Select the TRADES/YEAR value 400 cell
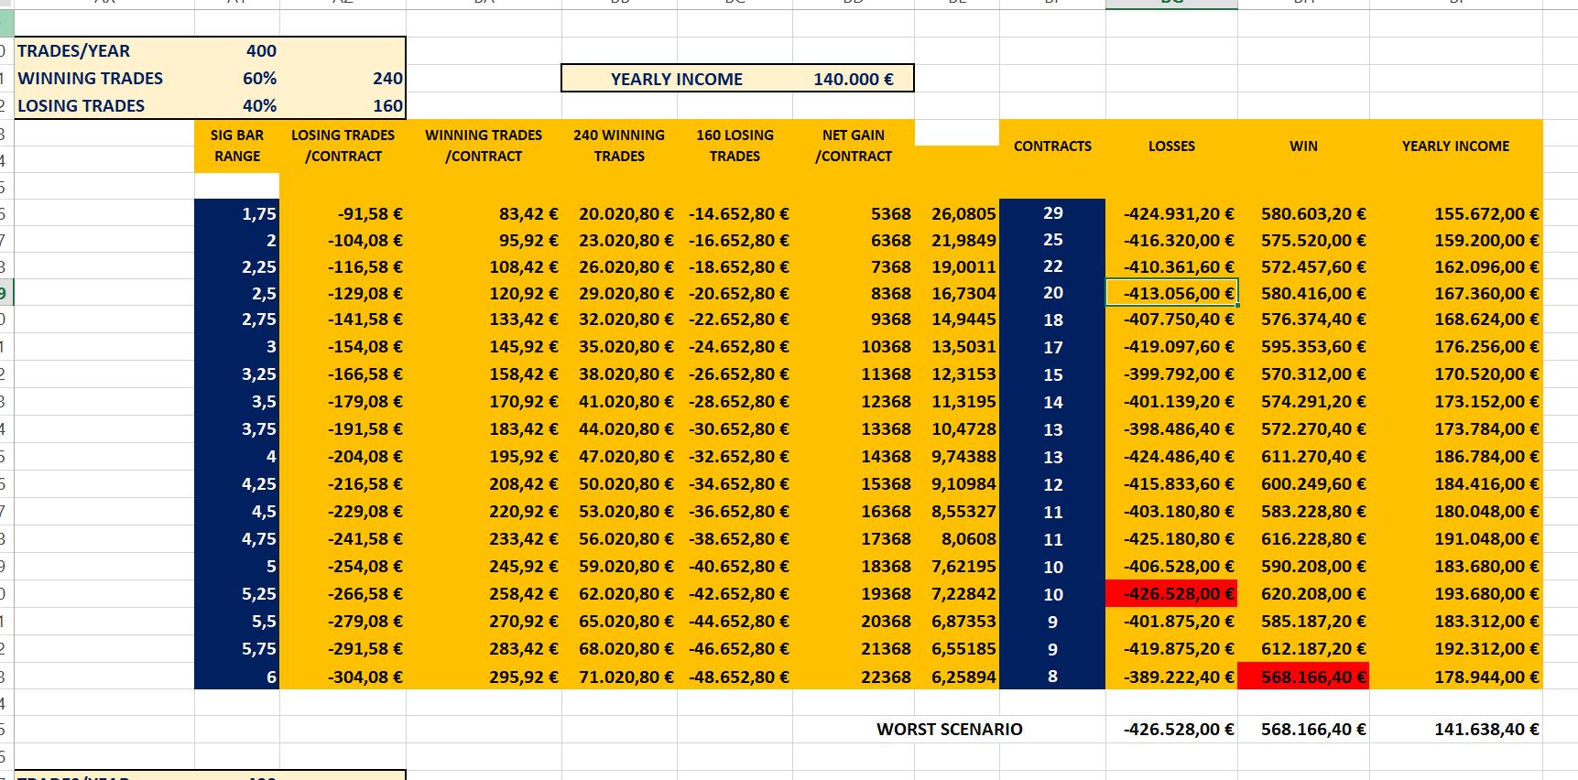1578x780 pixels. click(x=238, y=51)
